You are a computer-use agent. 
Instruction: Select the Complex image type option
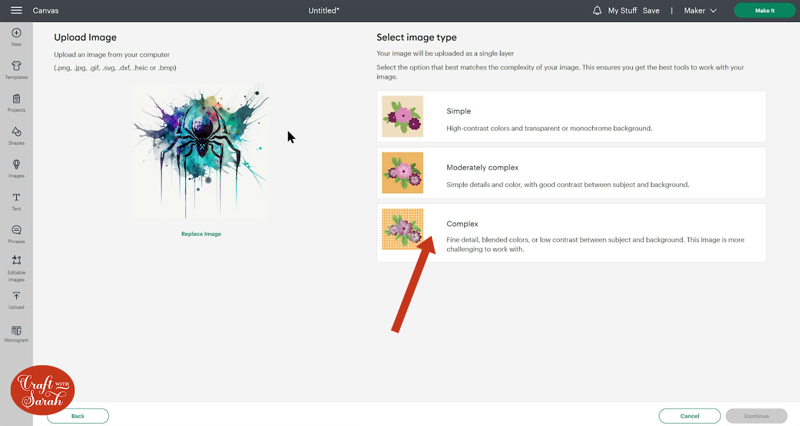click(x=571, y=232)
